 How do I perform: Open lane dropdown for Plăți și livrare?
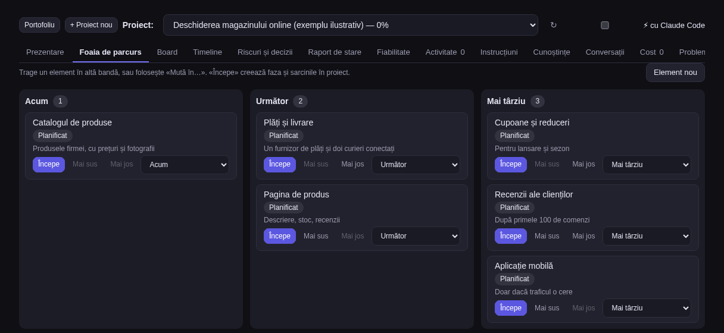(416, 165)
